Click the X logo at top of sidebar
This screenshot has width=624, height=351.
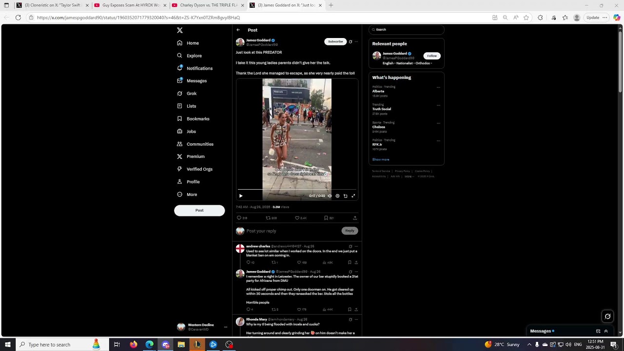pos(180,30)
